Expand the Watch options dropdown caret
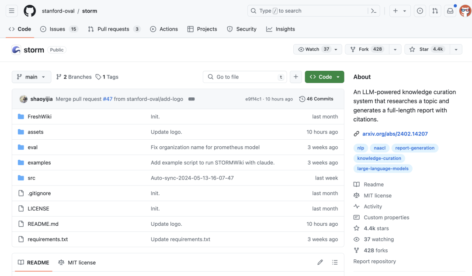This screenshot has width=472, height=276. (x=336, y=49)
